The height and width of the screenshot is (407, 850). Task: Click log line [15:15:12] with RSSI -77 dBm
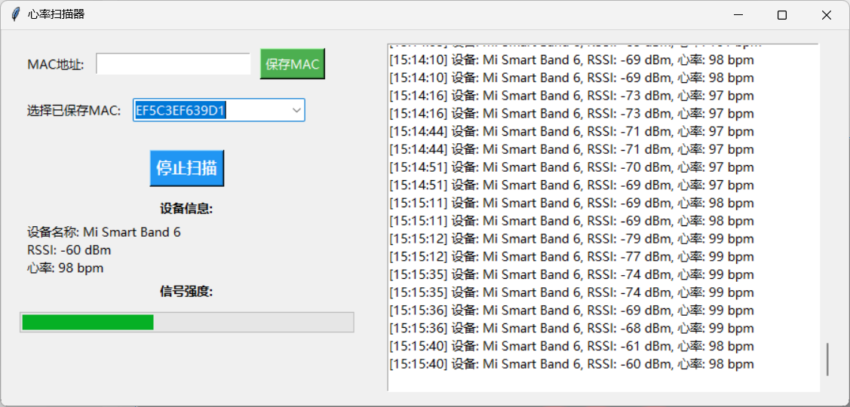pos(572,257)
